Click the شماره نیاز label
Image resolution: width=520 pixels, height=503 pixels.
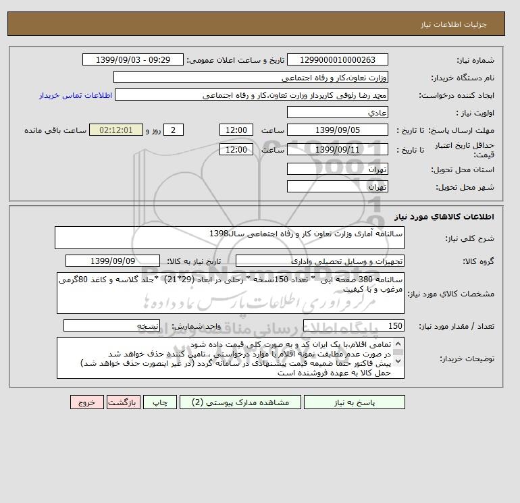[475, 60]
